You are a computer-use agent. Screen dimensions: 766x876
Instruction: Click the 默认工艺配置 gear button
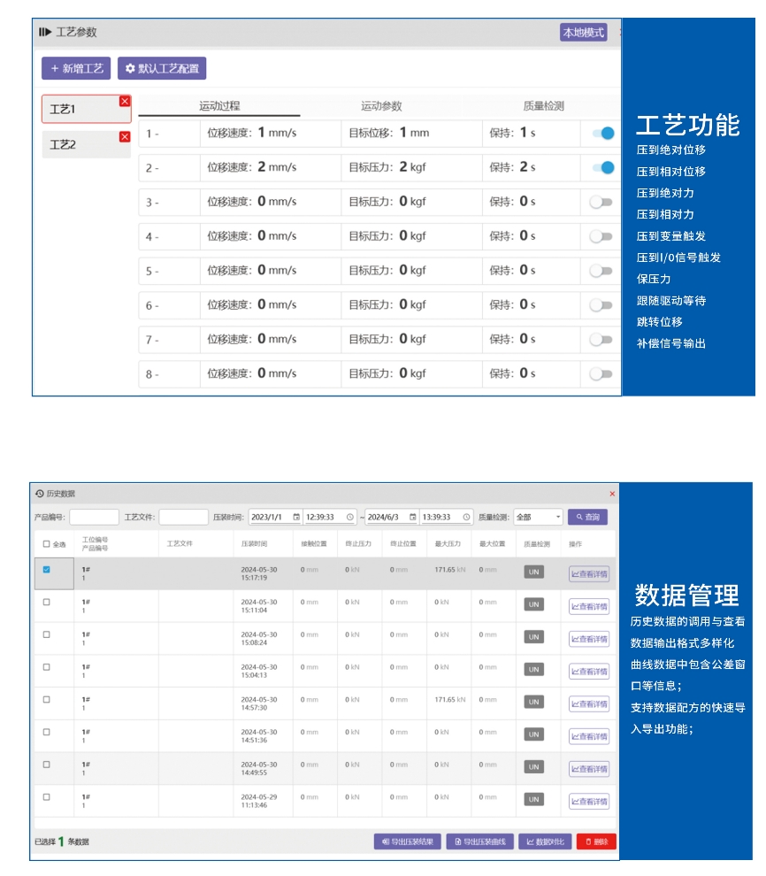162,68
